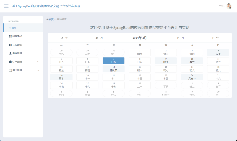Select date 25 十六
This screenshot has height=141, width=237.
(218, 77)
